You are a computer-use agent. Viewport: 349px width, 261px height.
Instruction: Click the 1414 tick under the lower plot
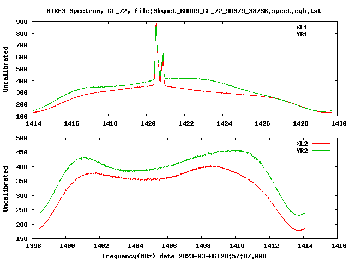pyautogui.click(x=305, y=246)
